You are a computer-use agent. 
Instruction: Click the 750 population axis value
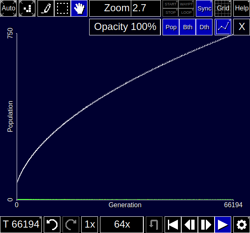click(x=10, y=33)
